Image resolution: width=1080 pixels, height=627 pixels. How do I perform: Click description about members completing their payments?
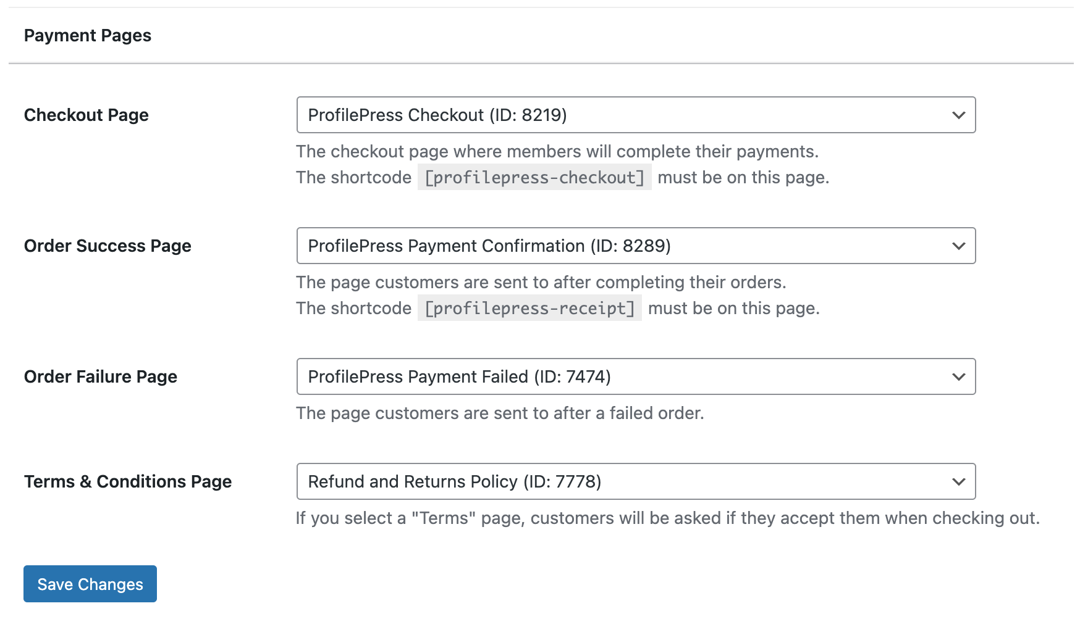point(557,152)
